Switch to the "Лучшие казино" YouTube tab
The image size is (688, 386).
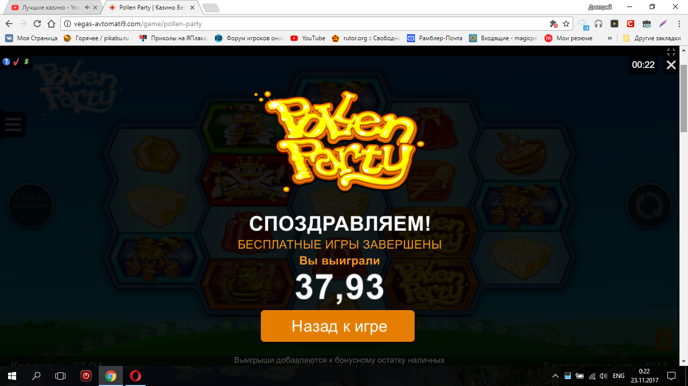pos(50,8)
